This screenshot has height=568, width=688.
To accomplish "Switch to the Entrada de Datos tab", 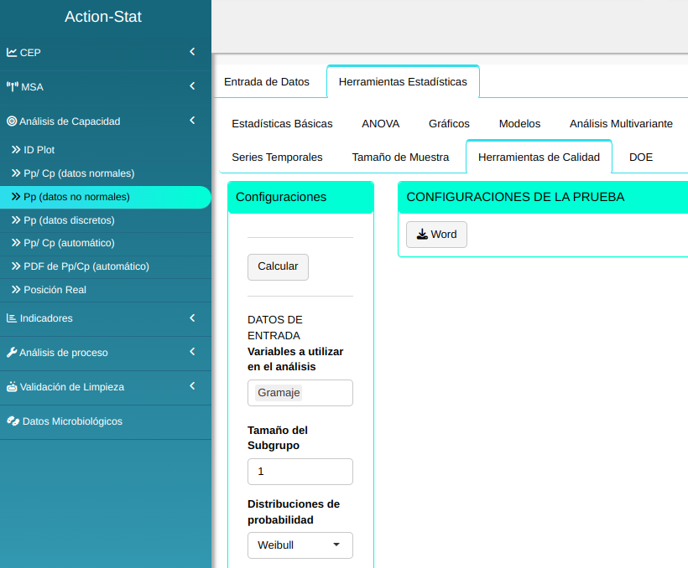I will [x=266, y=82].
